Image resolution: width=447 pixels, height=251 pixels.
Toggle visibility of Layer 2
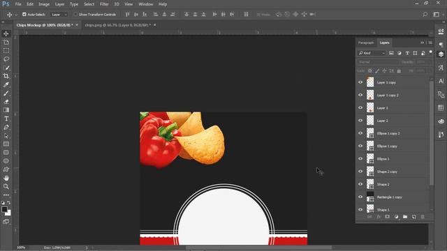coord(360,121)
